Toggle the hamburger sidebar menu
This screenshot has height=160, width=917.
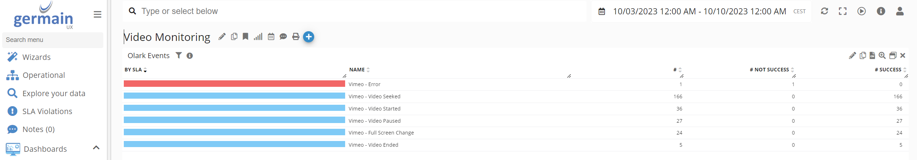[x=97, y=14]
